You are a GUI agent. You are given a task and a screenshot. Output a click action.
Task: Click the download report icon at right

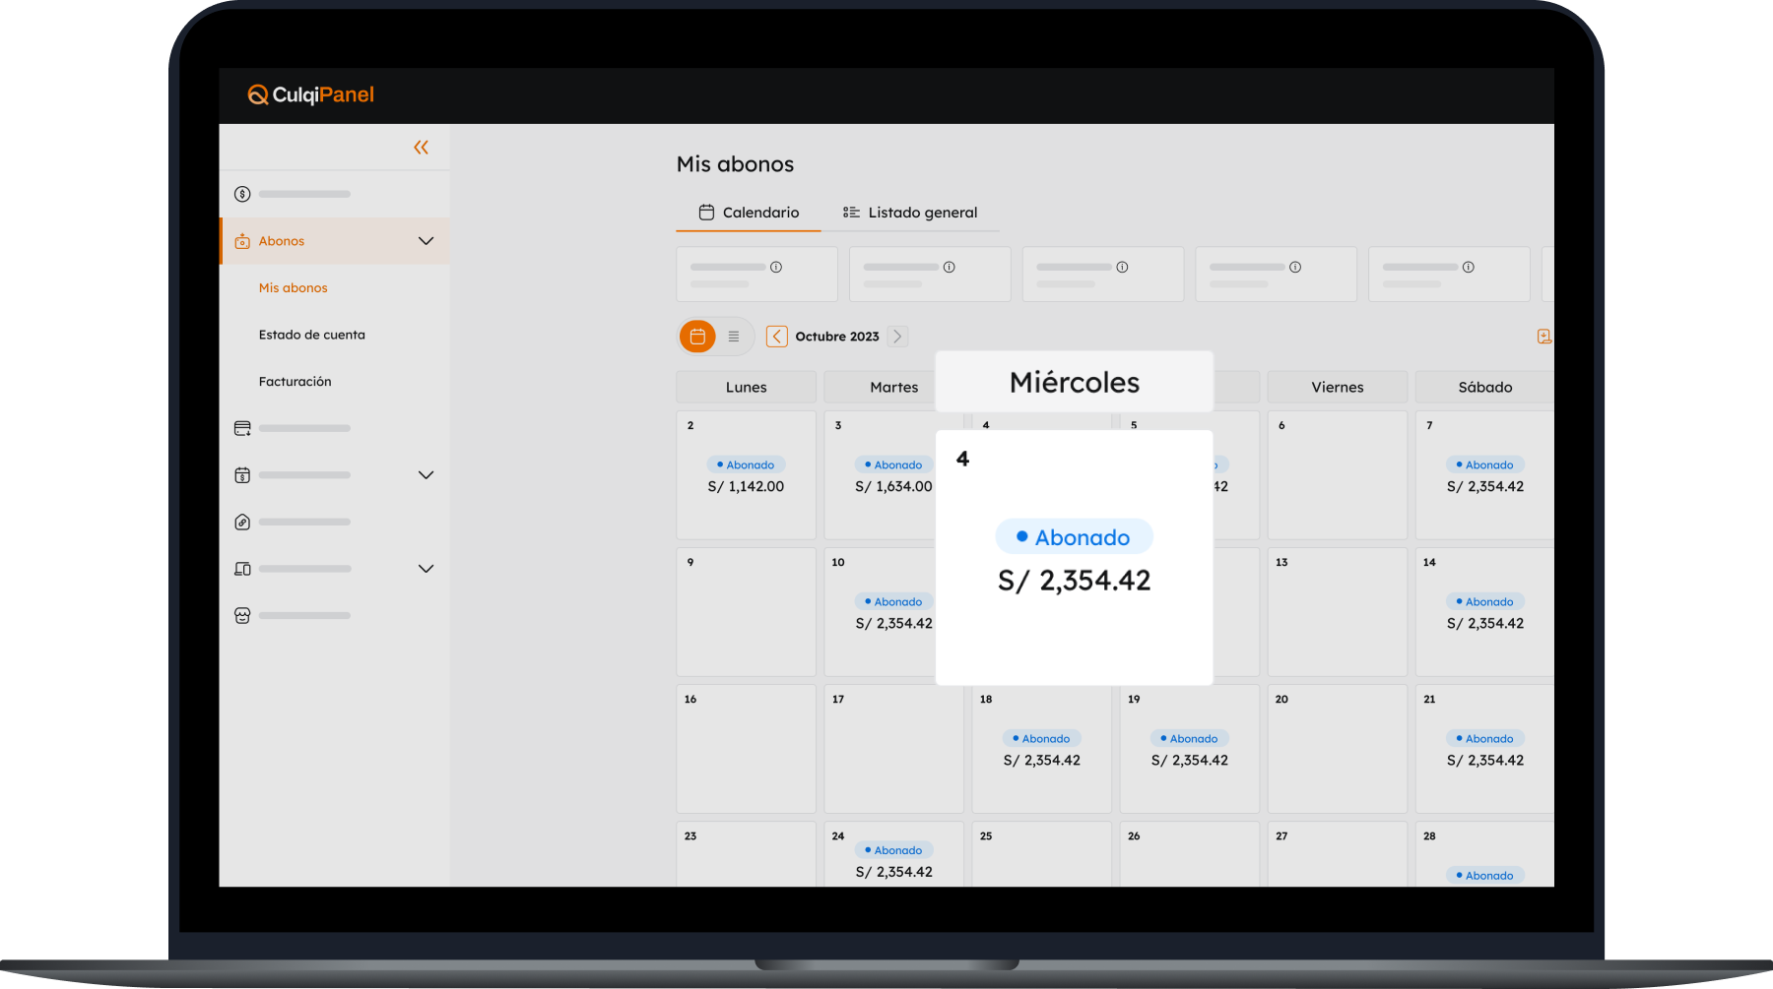coord(1543,337)
